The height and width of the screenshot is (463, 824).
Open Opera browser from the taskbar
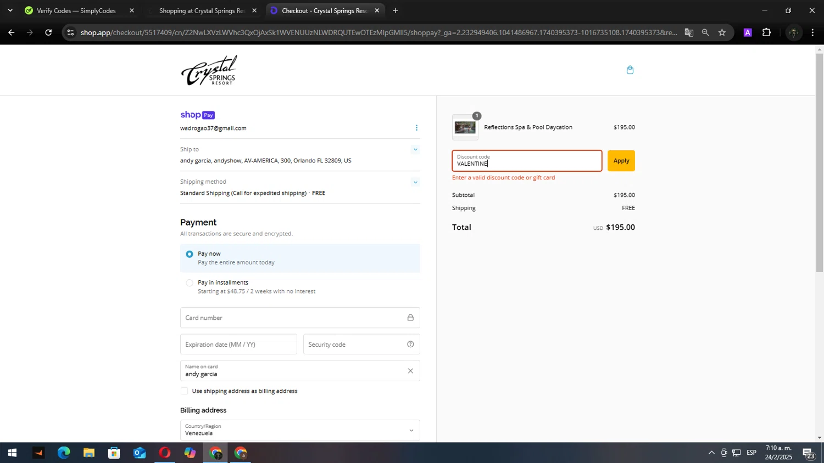165,453
